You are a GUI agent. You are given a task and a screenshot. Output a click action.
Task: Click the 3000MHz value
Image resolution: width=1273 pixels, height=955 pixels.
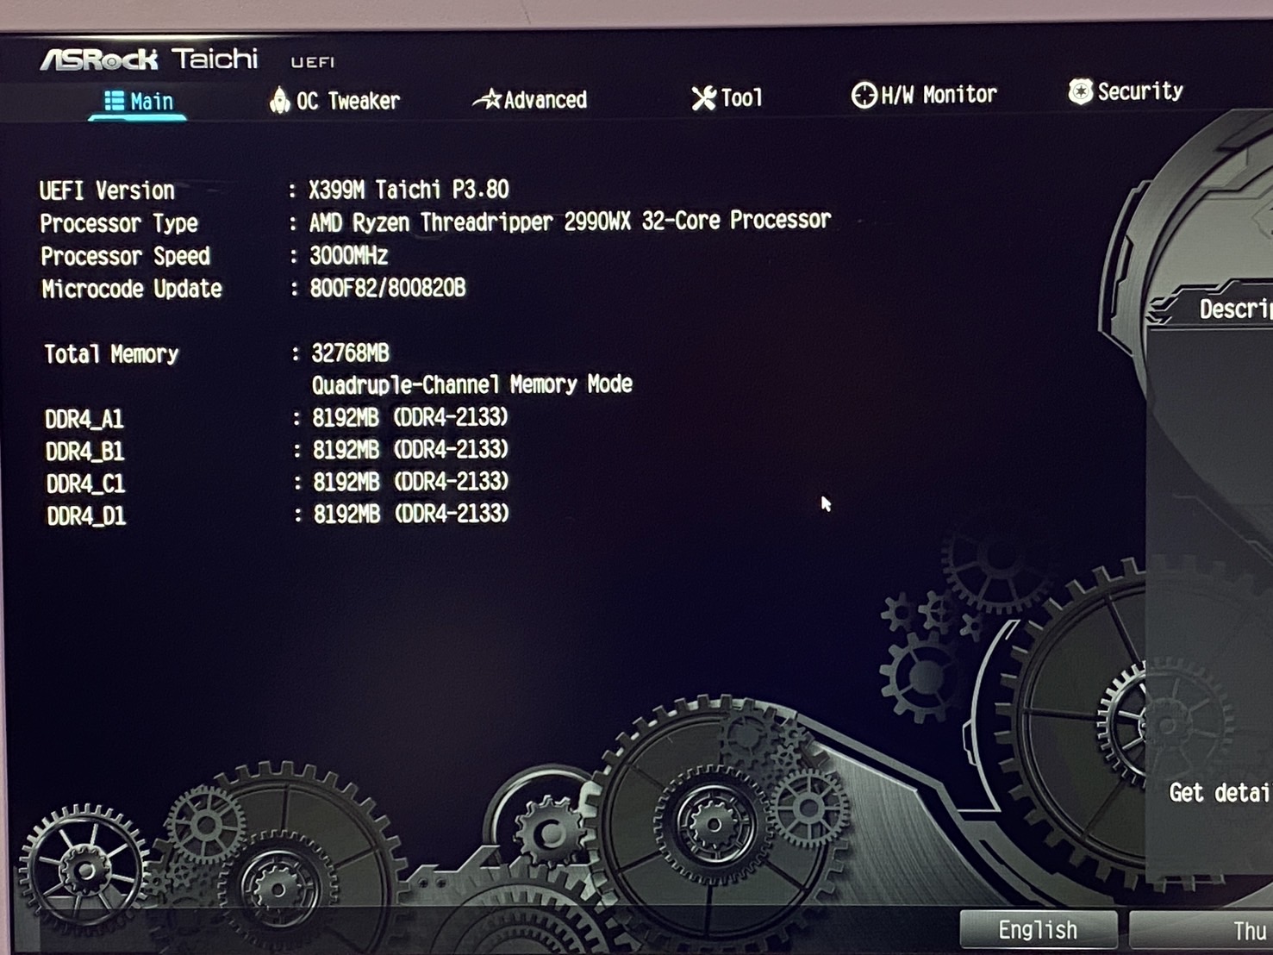pyautogui.click(x=349, y=256)
